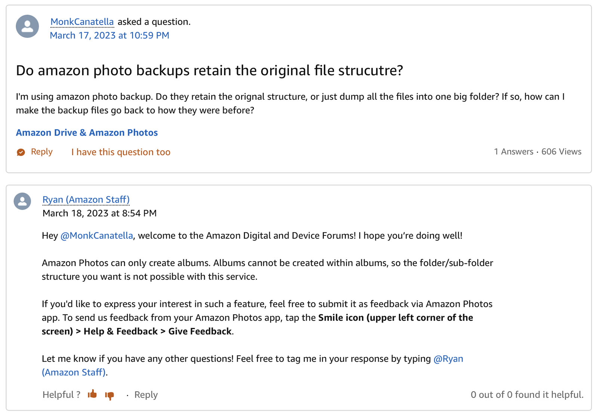This screenshot has width=598, height=414.
Task: Click the @MonkCanatella mention in the answer
Action: 98,235
